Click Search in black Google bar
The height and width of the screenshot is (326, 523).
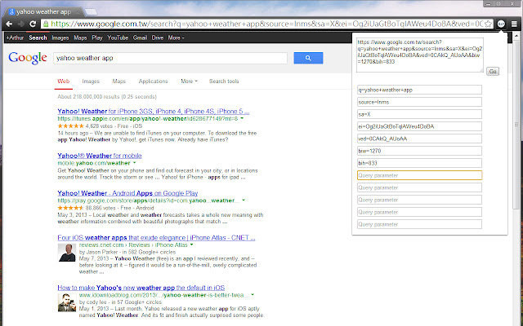(x=38, y=38)
